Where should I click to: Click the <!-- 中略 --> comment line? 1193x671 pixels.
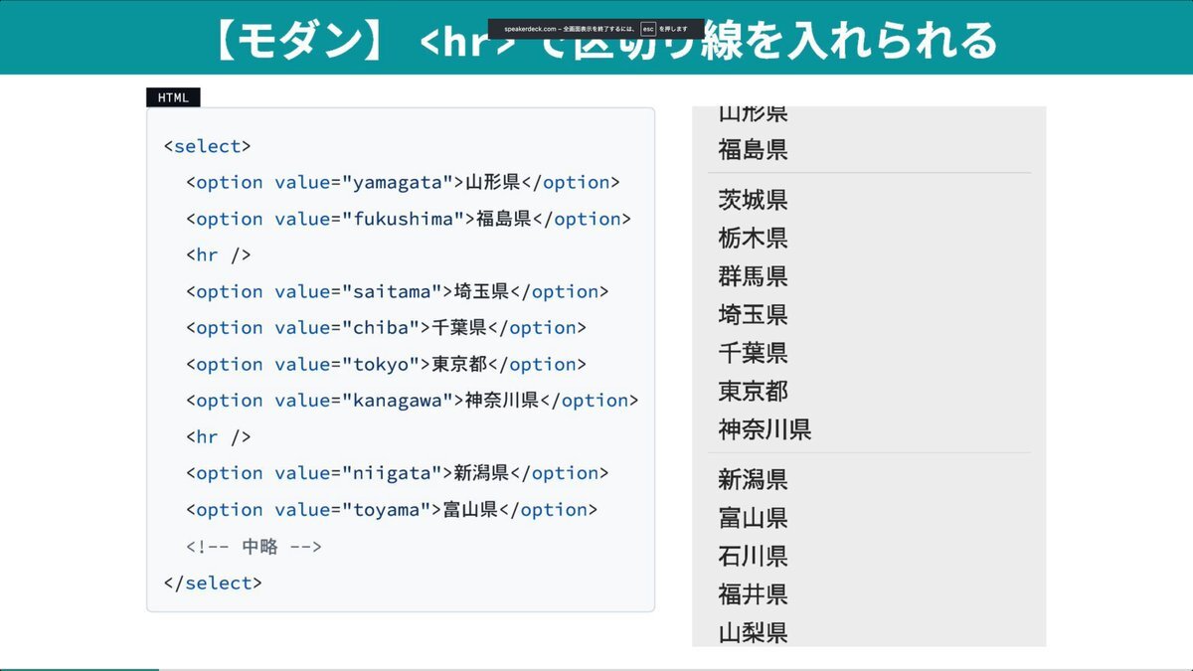click(x=254, y=547)
